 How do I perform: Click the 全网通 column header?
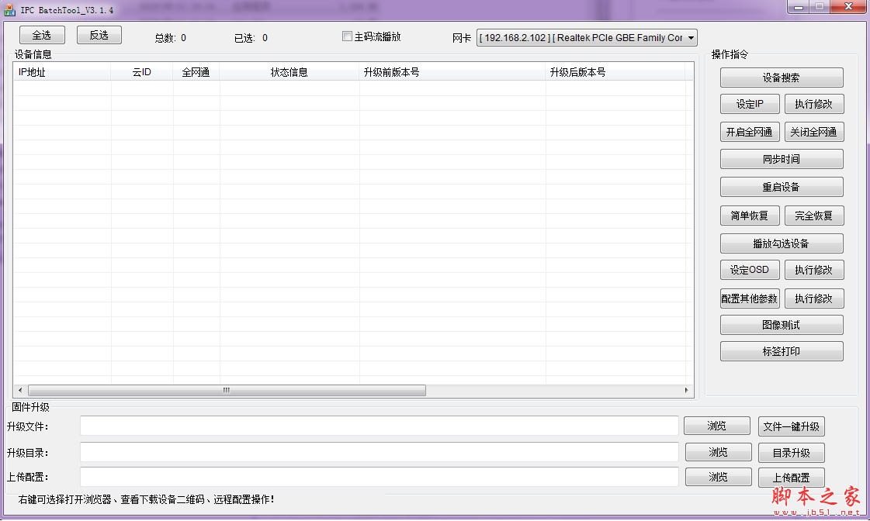[x=196, y=72]
